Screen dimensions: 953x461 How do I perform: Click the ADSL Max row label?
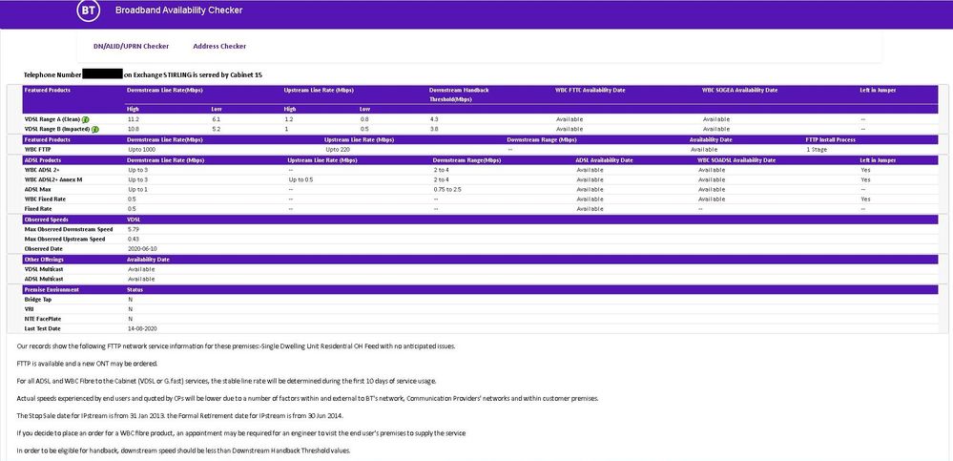(x=39, y=189)
